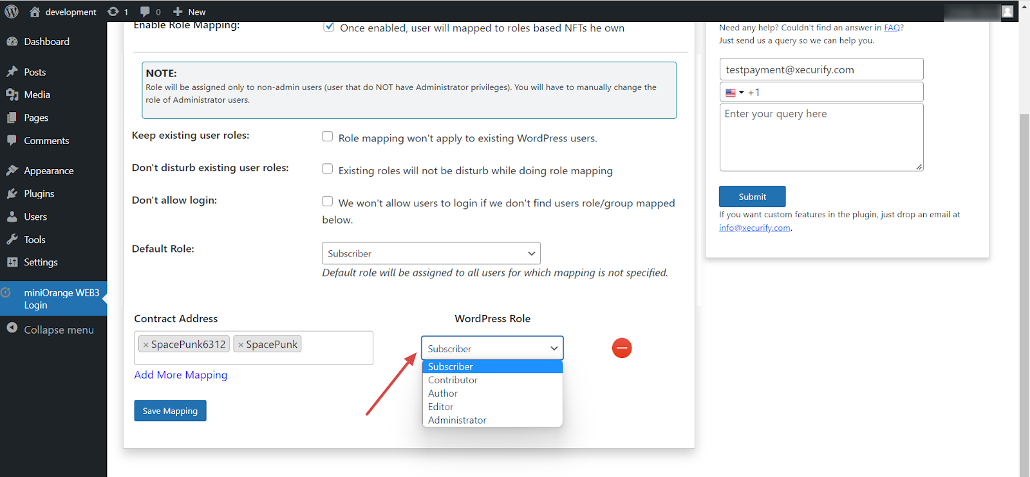Uncheck Enable Role Mapping checkbox
This screenshot has height=477, width=1030.
pyautogui.click(x=329, y=27)
